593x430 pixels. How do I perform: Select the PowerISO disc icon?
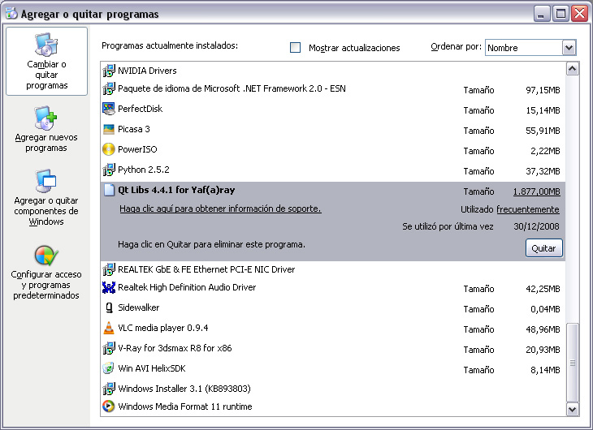109,149
